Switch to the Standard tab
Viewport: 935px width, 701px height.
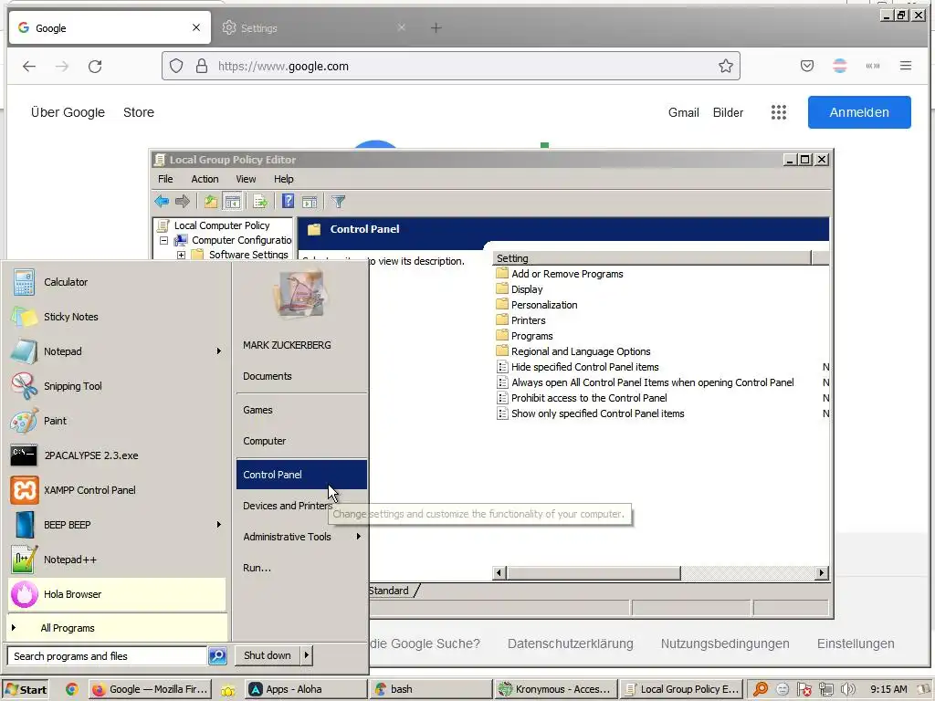(x=388, y=591)
